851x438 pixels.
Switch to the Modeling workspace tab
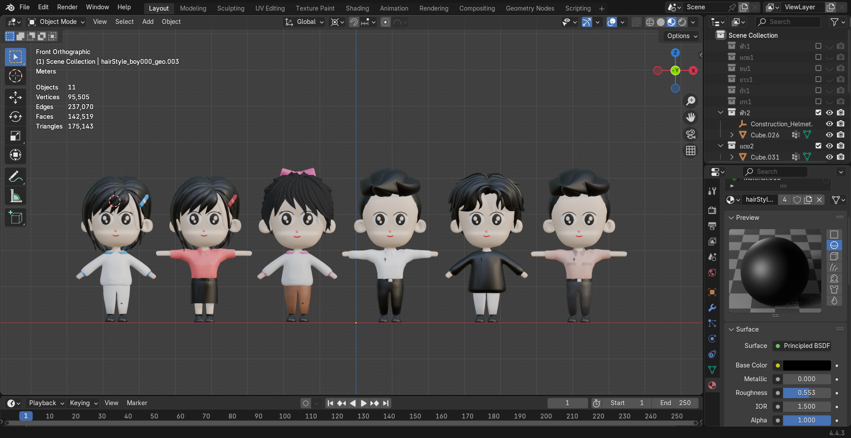click(193, 8)
